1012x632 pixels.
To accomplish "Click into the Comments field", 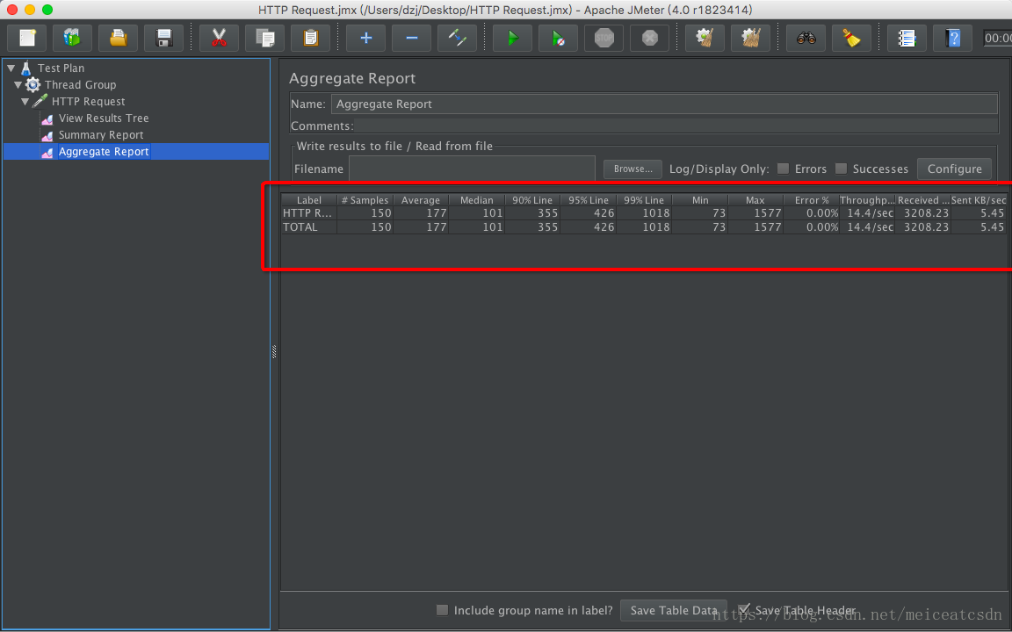I will [676, 126].
